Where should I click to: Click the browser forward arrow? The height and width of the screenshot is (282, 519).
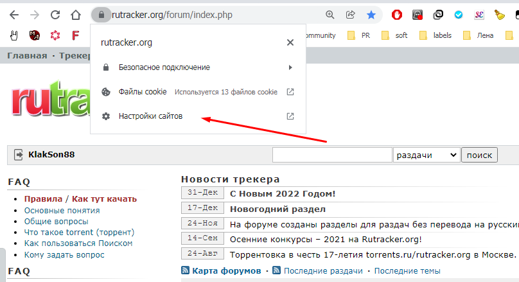(x=35, y=15)
